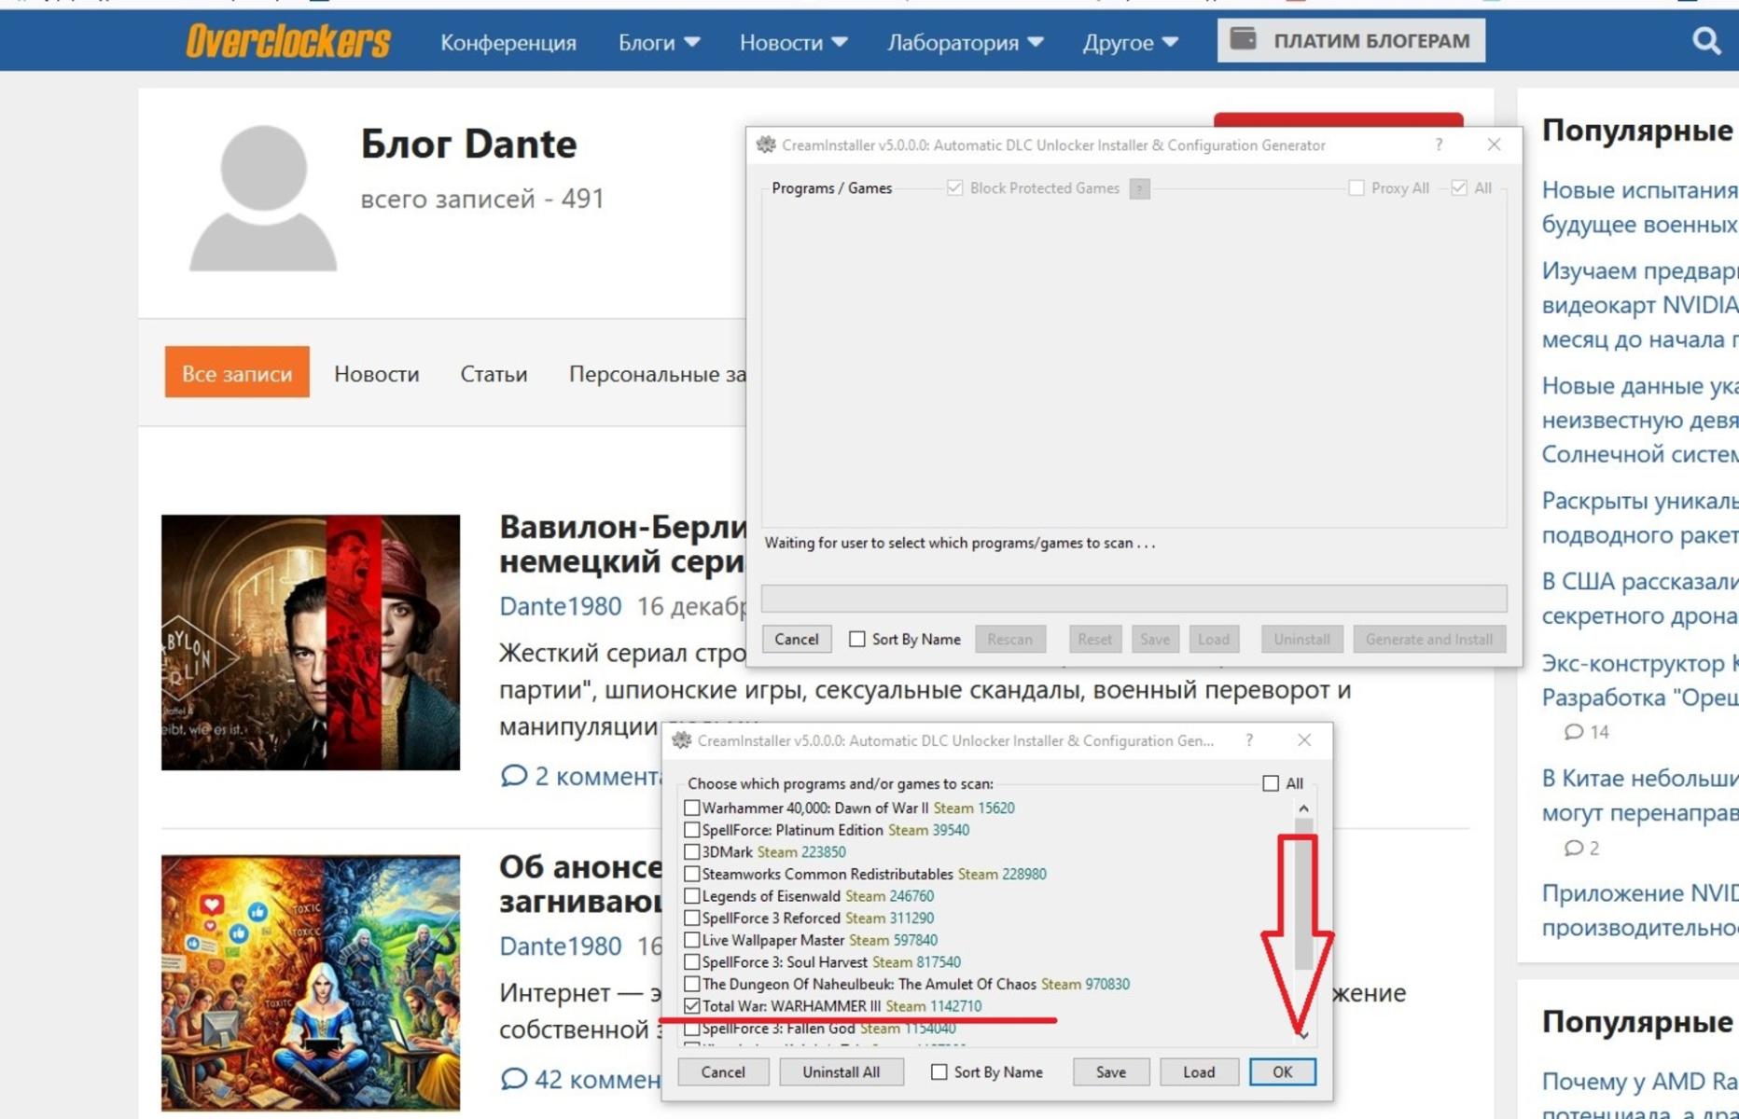Switch to the Персональные за… tab
Image resolution: width=1739 pixels, height=1119 pixels.
pos(657,374)
